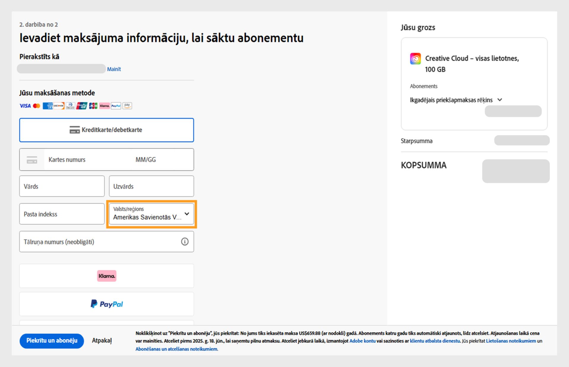Image resolution: width=569 pixels, height=367 pixels.
Task: Open the Valsts/reģions country dropdown
Action: point(151,214)
